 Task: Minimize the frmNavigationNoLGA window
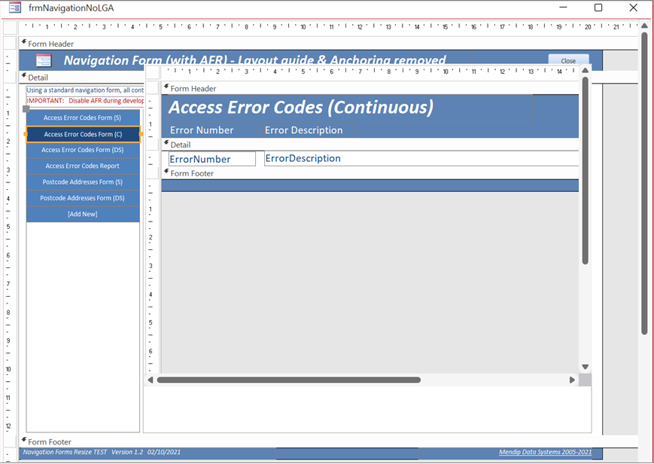point(563,8)
